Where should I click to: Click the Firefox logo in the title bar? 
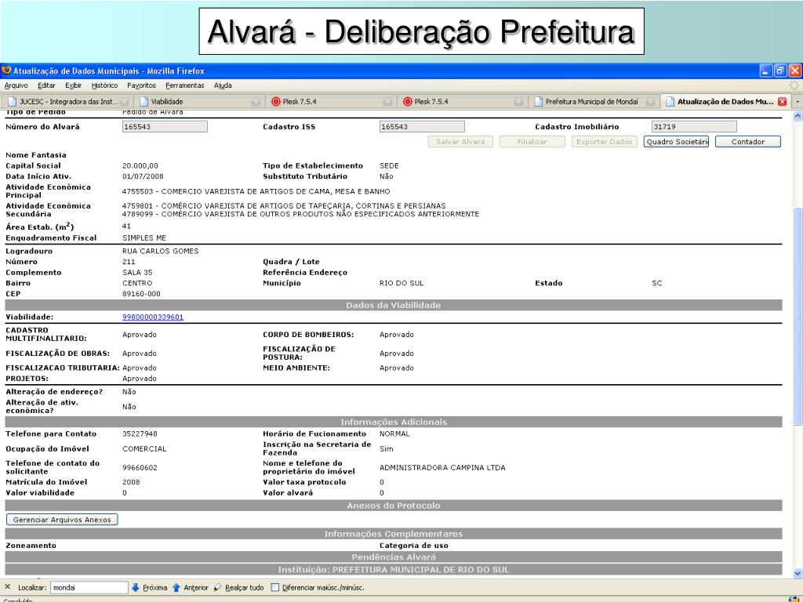(6, 71)
